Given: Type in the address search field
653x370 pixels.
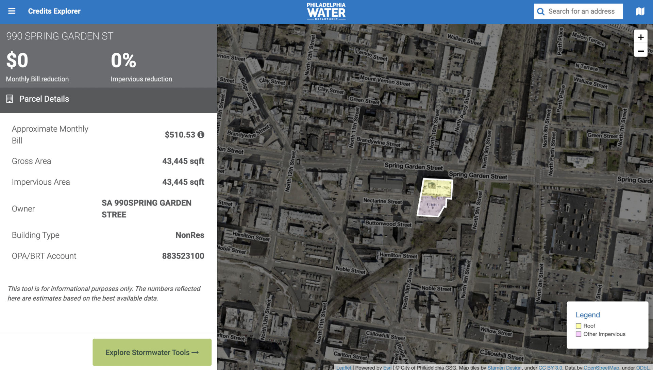Looking at the screenshot, I should [582, 12].
